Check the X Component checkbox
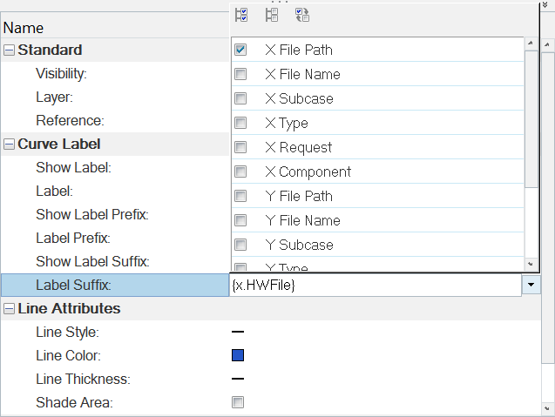This screenshot has height=417, width=555. [x=240, y=172]
